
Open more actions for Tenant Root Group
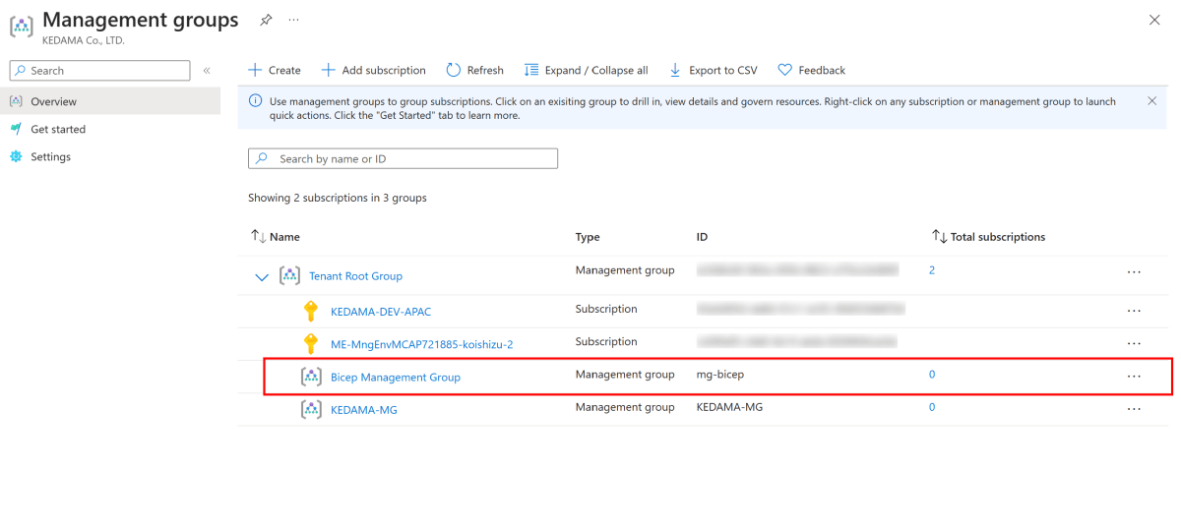[x=1134, y=271]
